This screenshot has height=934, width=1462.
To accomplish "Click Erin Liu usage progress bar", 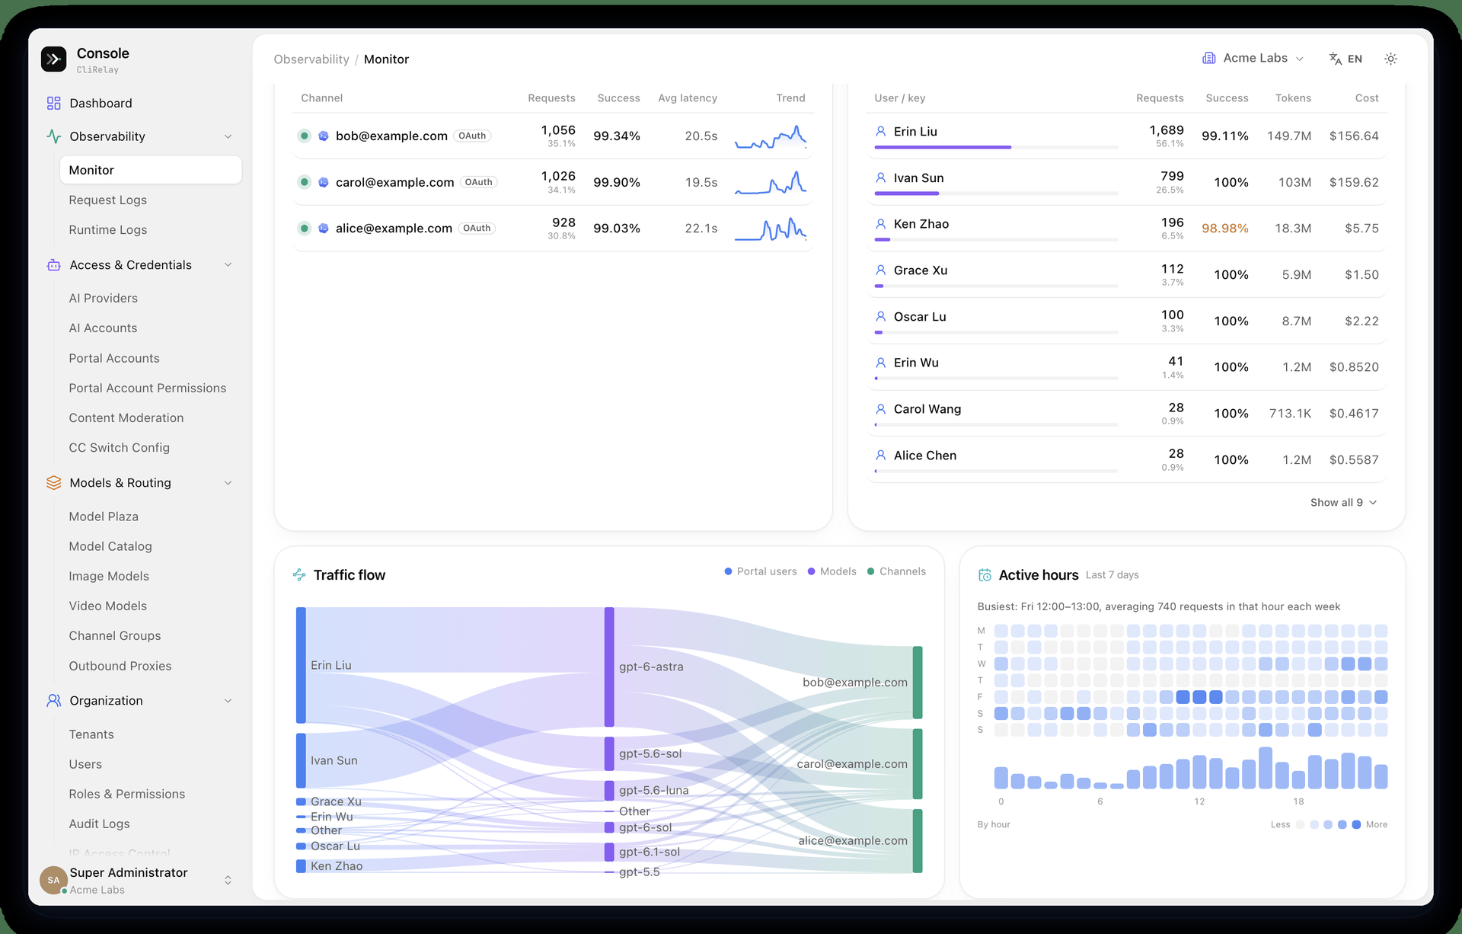I will [996, 147].
